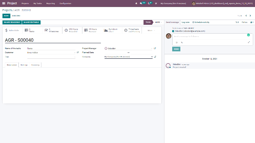Click the emoji icon in message composer
255x143 pixels.
[177, 42]
